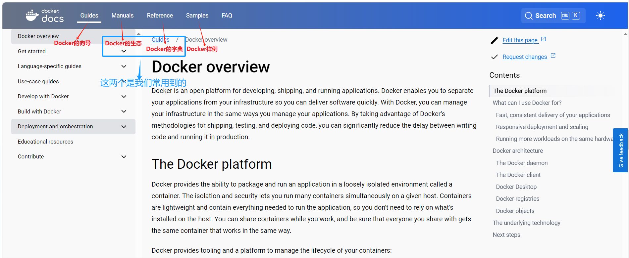Click external-link icon after Edit this page
Screen dimensions: 629x258
(x=544, y=39)
